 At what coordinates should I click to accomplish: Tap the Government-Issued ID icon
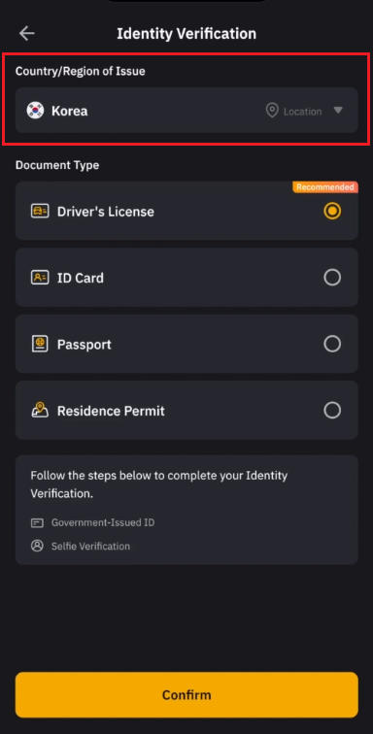tap(37, 523)
